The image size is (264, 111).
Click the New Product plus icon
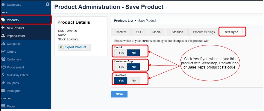pyautogui.click(x=3, y=28)
